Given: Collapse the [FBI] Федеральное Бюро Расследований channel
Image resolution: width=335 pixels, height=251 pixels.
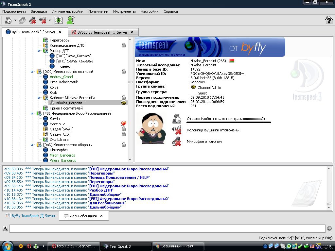Looking at the screenshot, I should pyautogui.click(x=32, y=113).
